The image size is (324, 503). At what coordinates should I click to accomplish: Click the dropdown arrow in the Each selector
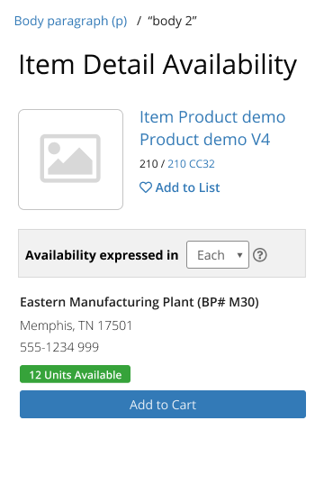pos(239,255)
